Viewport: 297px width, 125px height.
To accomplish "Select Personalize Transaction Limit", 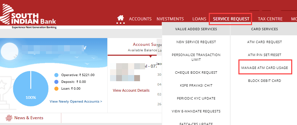I will point(196,57).
